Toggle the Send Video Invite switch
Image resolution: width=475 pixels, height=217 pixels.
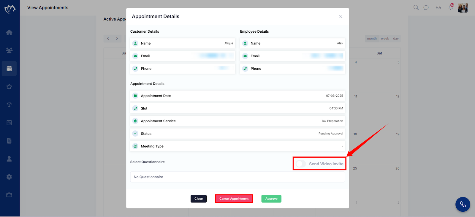point(301,164)
